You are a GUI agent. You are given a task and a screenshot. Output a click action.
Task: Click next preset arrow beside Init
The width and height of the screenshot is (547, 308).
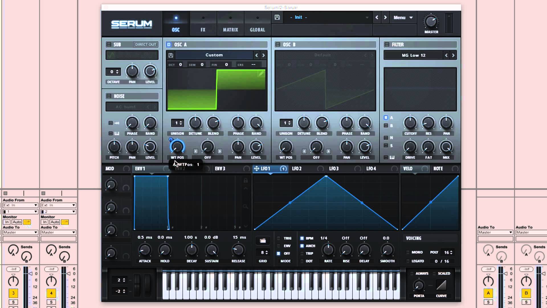coord(385,17)
